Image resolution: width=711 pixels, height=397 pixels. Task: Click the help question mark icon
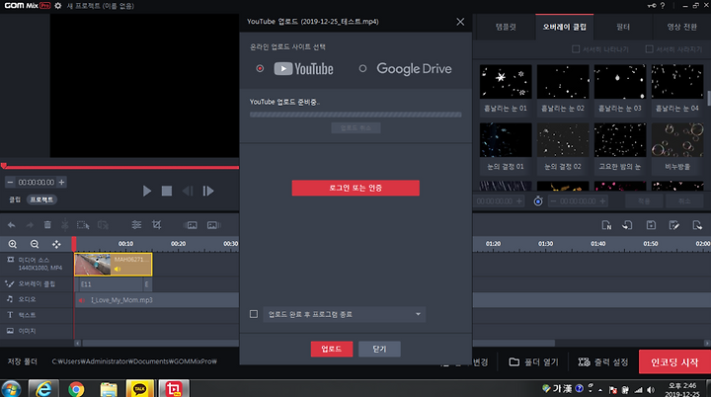[x=663, y=6]
